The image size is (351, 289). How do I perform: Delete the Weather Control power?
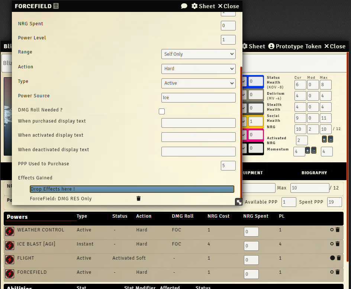(338, 230)
